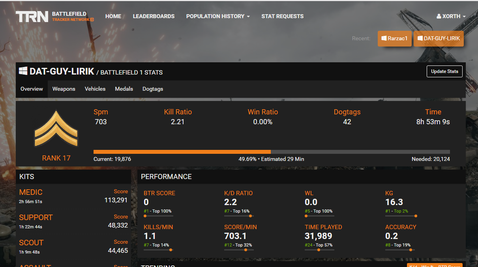Click the Spm value 703
The image size is (478, 267).
pos(101,122)
